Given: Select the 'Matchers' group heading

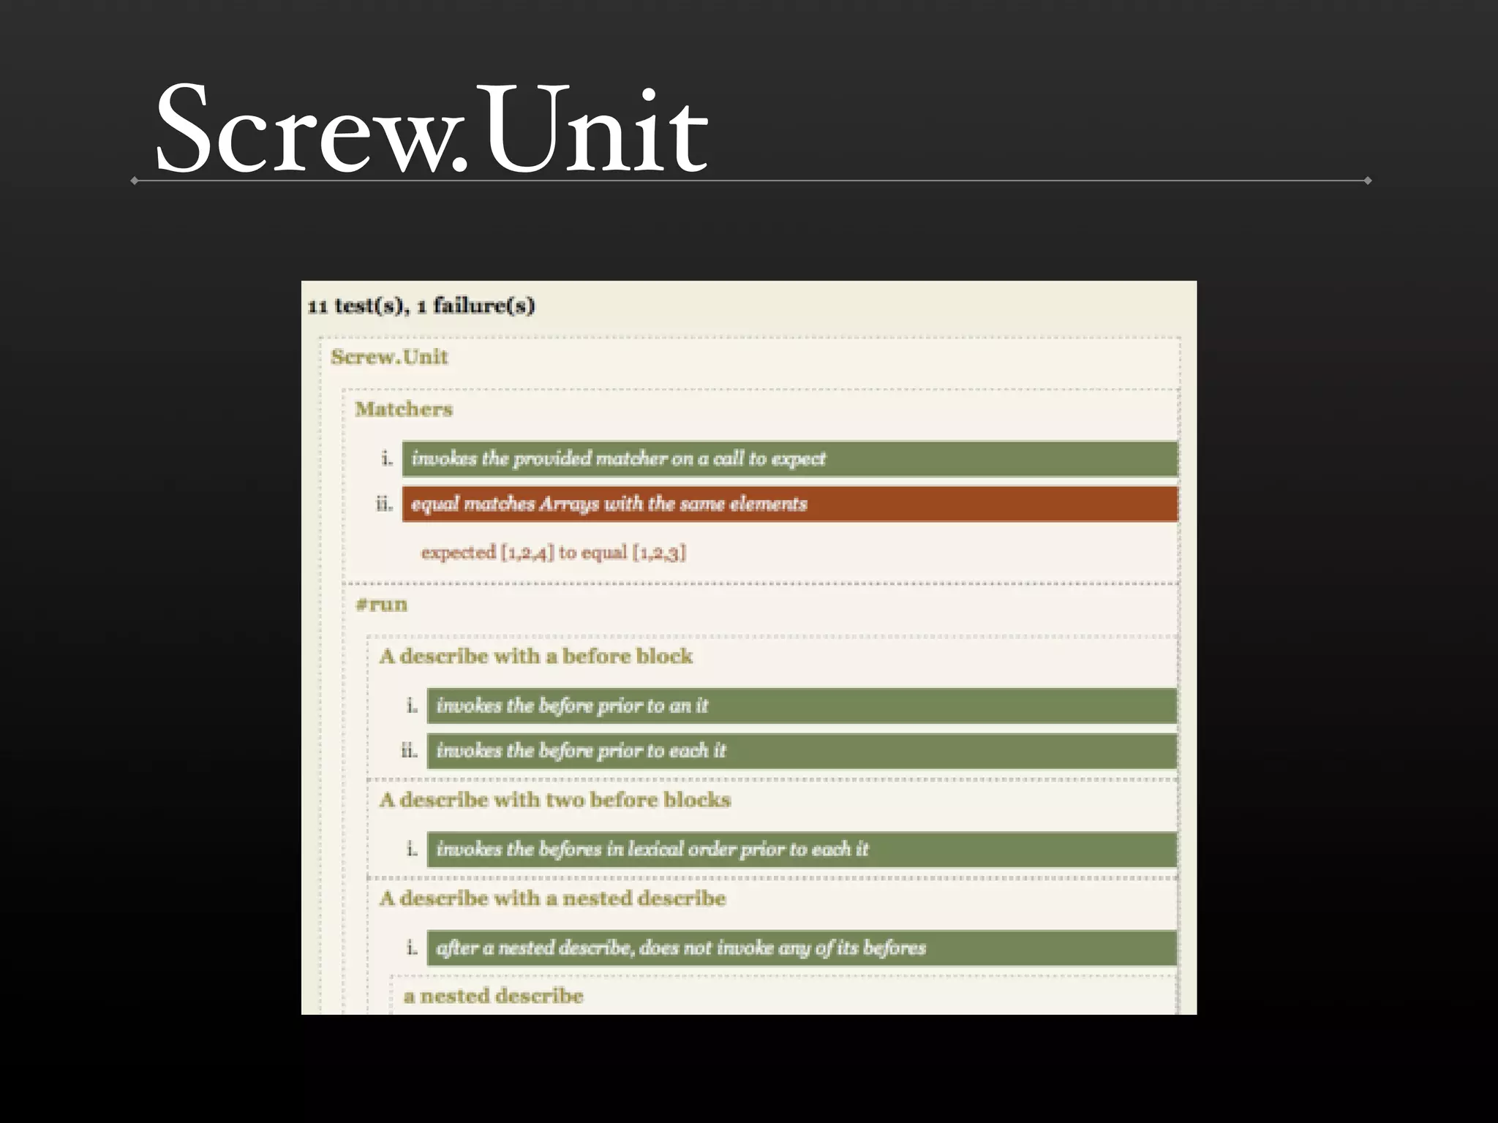Looking at the screenshot, I should [404, 409].
